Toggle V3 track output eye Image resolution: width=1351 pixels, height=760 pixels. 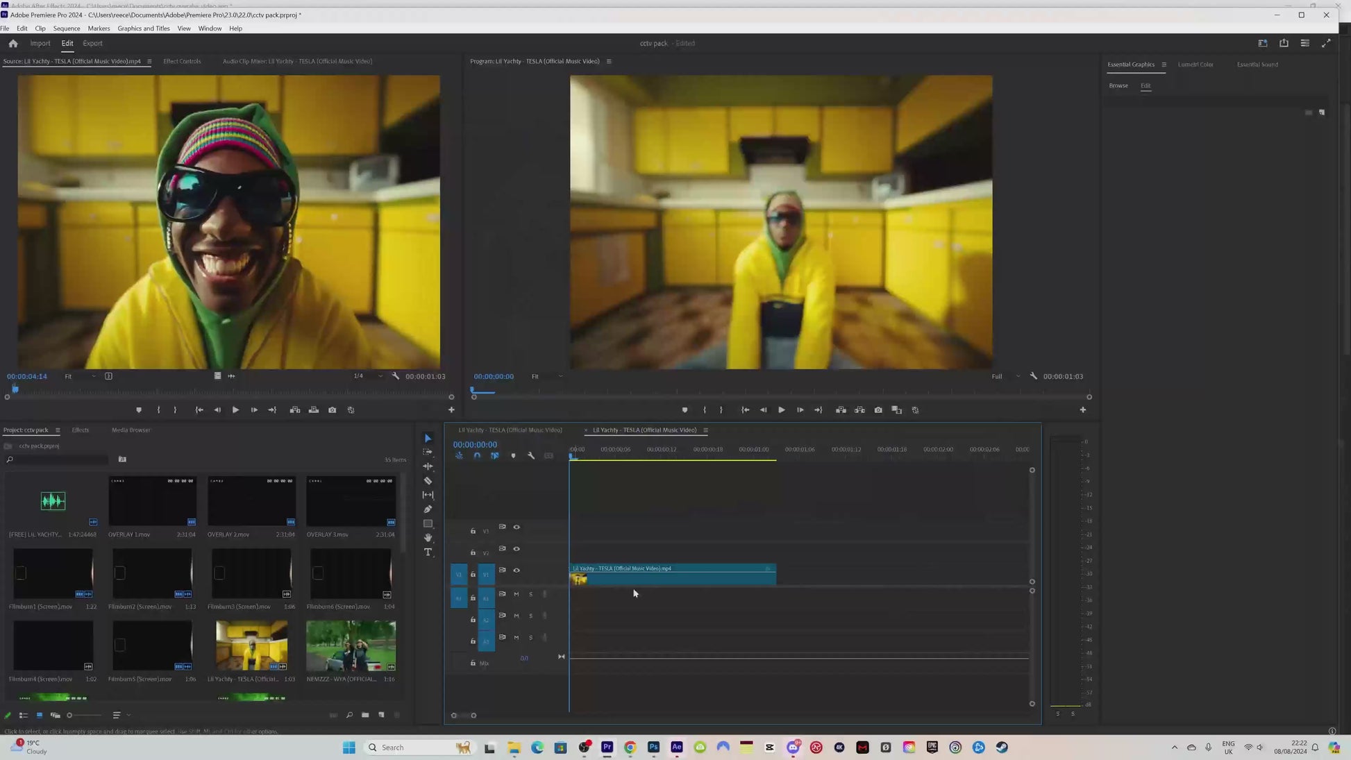(517, 527)
